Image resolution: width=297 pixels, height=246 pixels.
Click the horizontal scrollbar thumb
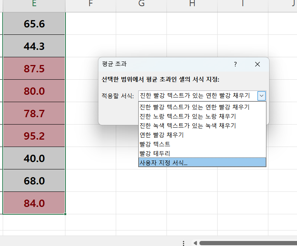(x=248, y=243)
